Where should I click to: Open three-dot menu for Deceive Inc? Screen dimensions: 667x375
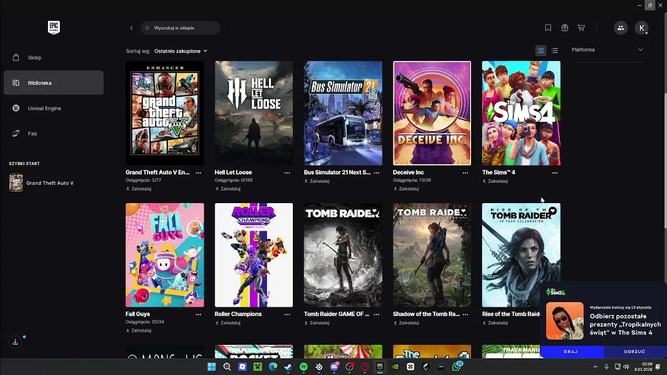pyautogui.click(x=465, y=172)
